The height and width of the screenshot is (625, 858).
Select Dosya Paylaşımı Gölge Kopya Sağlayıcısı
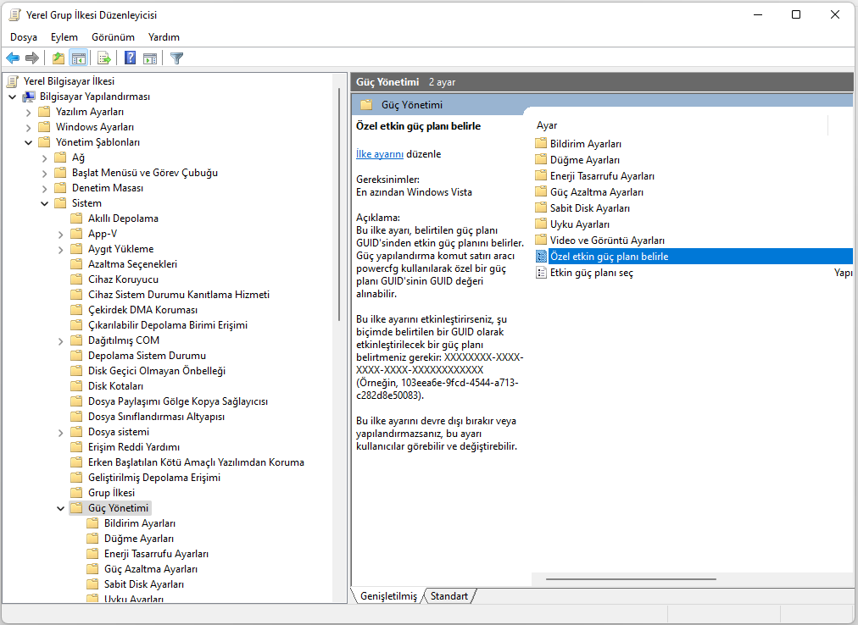click(178, 401)
